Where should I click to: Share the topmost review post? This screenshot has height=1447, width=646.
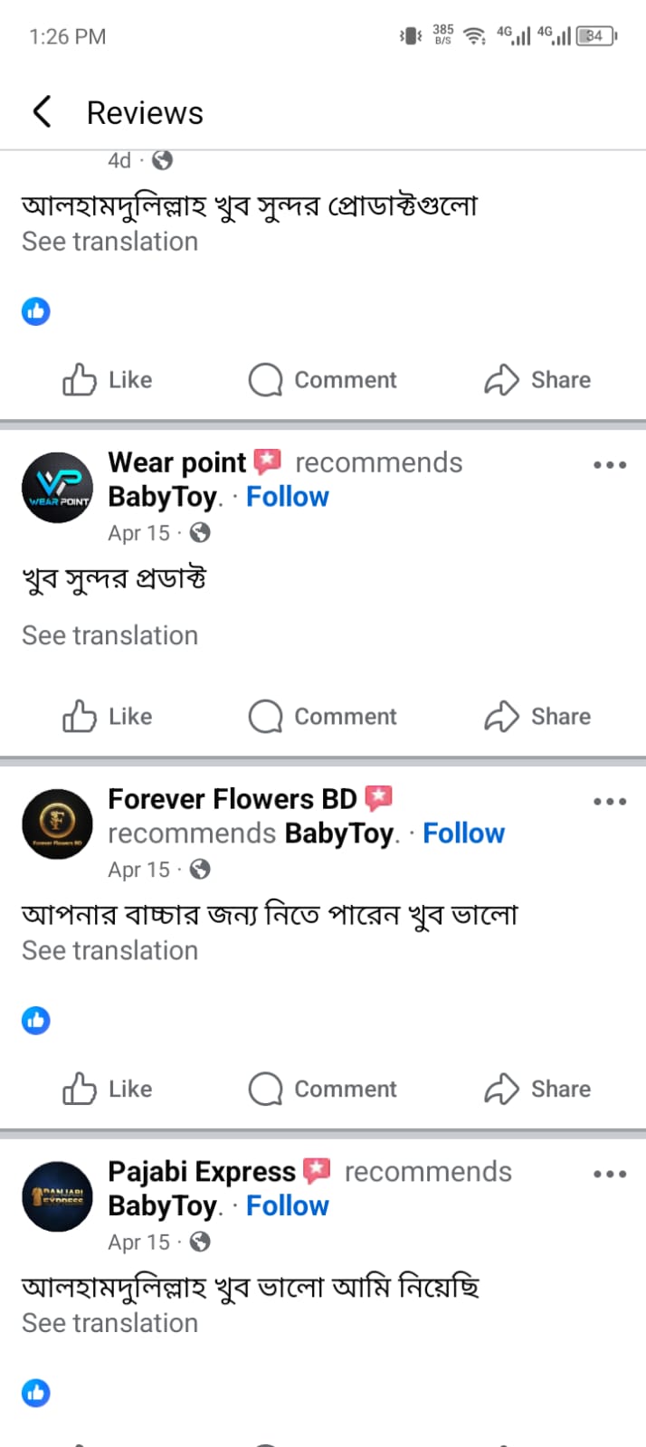pos(537,380)
